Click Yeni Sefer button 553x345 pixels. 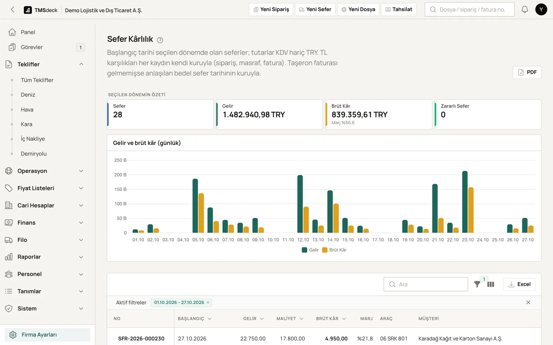click(315, 9)
